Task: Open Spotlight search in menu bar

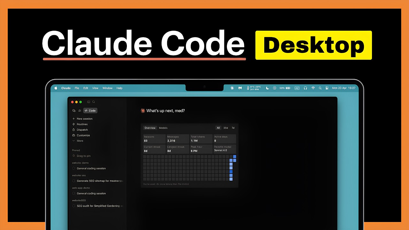Action: coord(320,88)
